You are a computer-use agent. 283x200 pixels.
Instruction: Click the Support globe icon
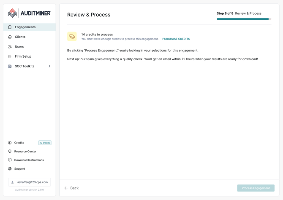click(x=10, y=169)
